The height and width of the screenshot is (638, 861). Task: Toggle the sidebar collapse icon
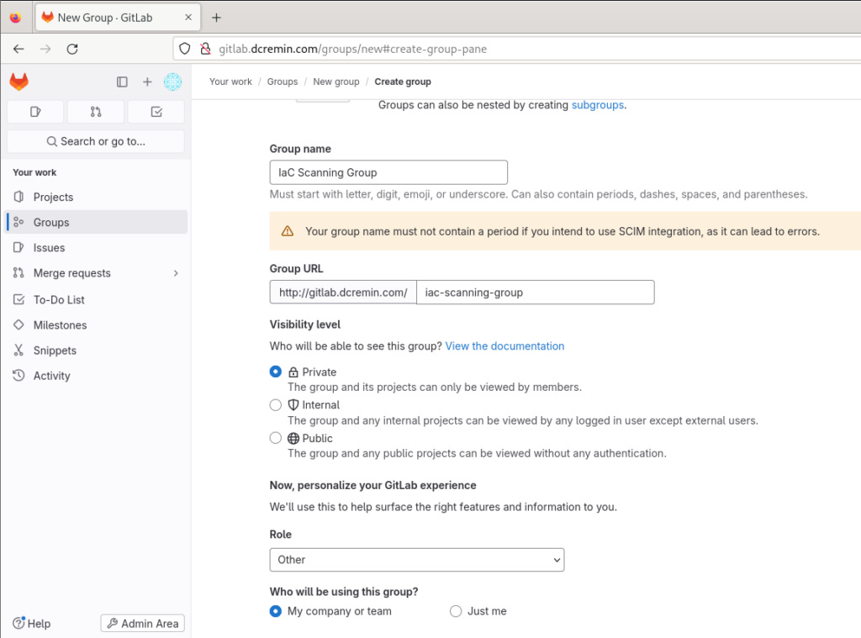click(x=122, y=82)
